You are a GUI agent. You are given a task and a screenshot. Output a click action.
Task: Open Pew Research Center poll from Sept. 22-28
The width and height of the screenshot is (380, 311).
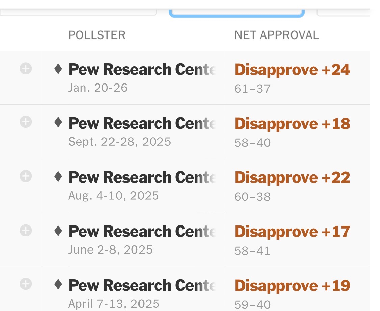point(142,124)
